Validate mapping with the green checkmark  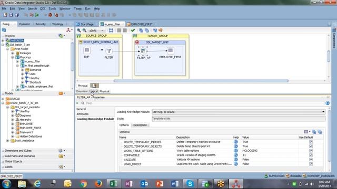pyautogui.click(x=133, y=30)
